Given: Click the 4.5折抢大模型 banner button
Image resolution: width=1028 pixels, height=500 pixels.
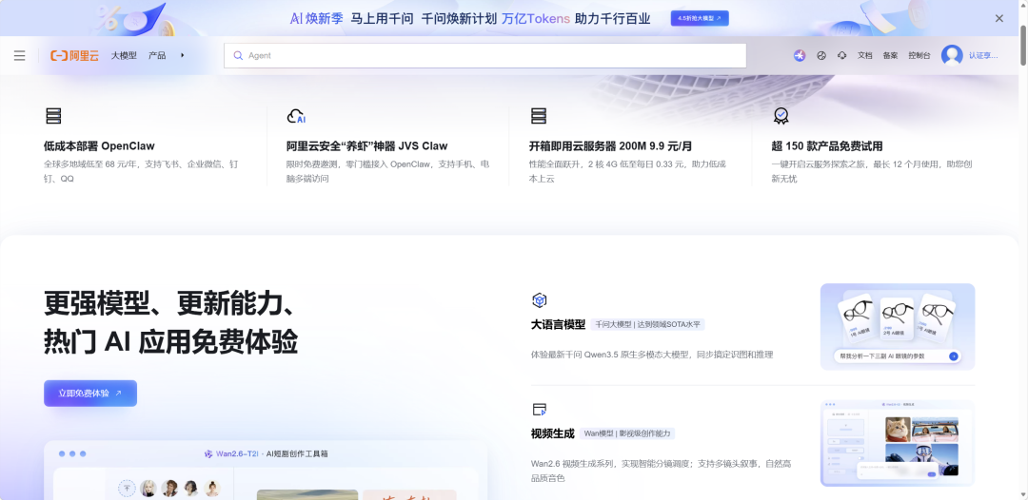Looking at the screenshot, I should coord(700,18).
